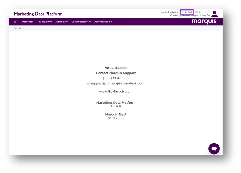Expand the Discovery dropdown menu
The height and width of the screenshot is (173, 241).
tap(45, 22)
